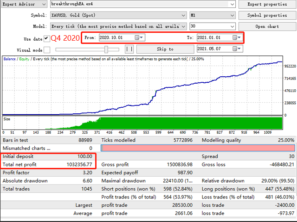297x222 pixels.
Task: Select the Total trades value 1045
Action: [87, 189]
